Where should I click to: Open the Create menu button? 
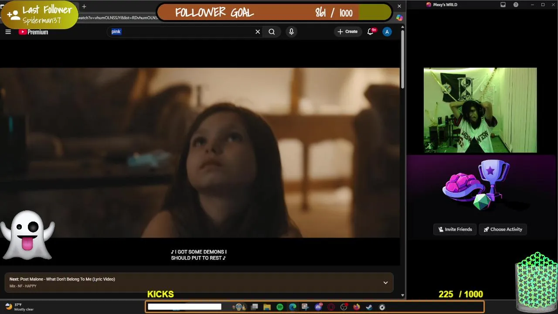(347, 31)
